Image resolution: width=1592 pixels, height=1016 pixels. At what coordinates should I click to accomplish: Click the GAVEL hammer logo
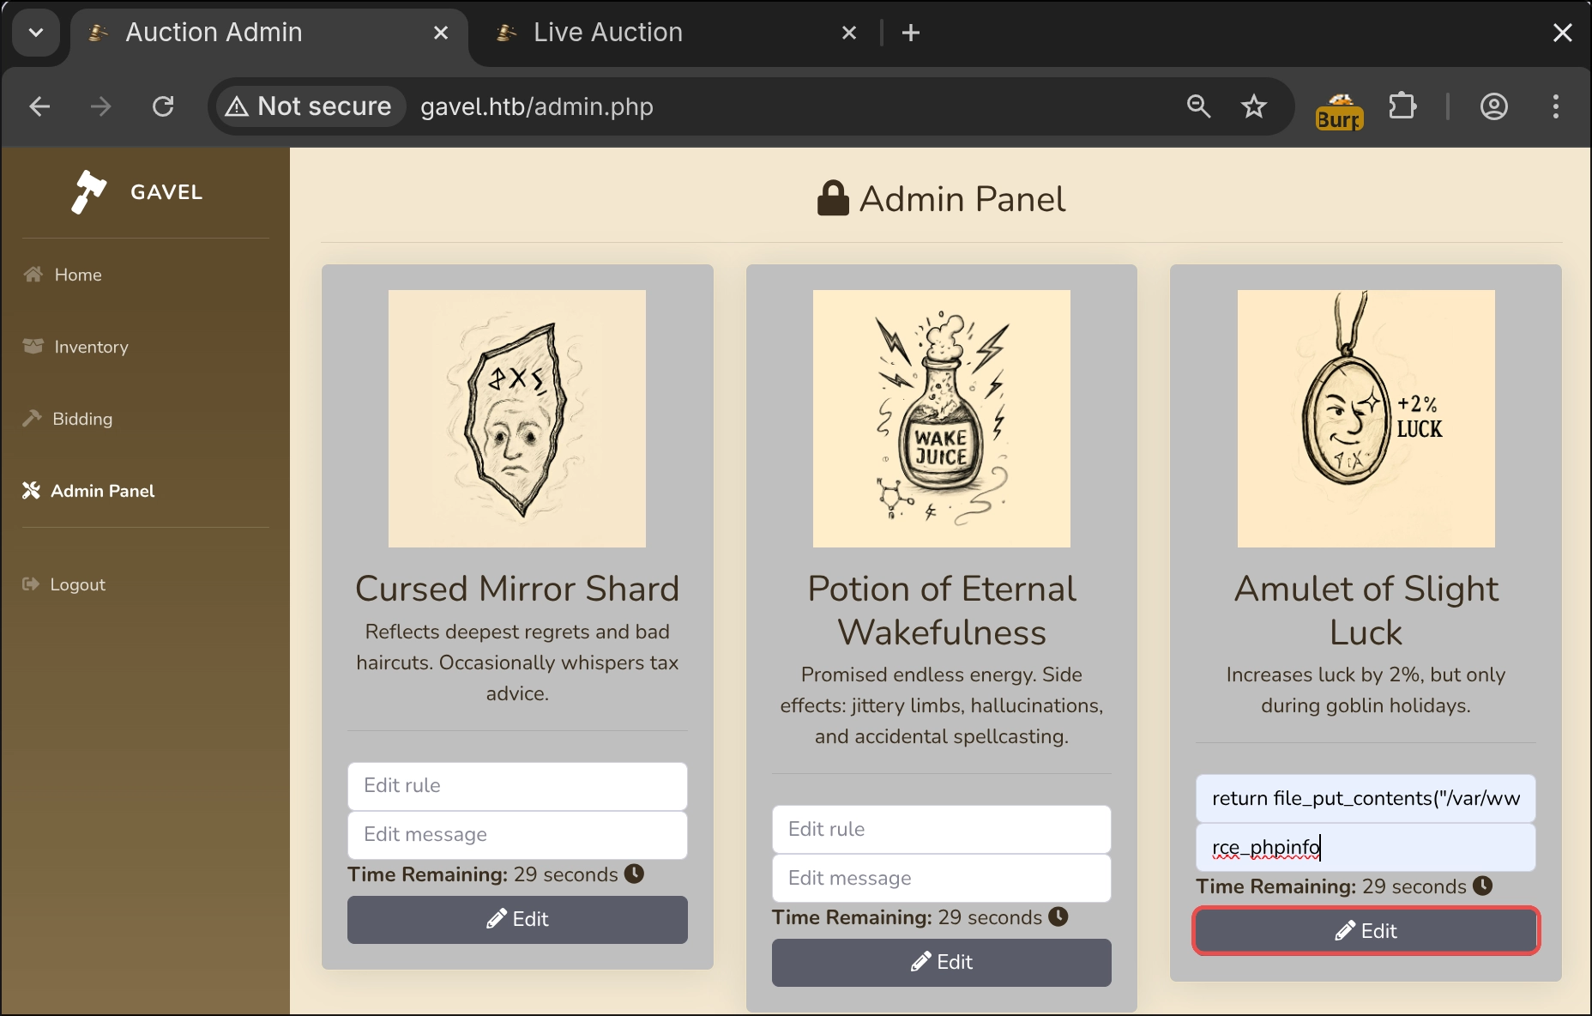pyautogui.click(x=88, y=190)
